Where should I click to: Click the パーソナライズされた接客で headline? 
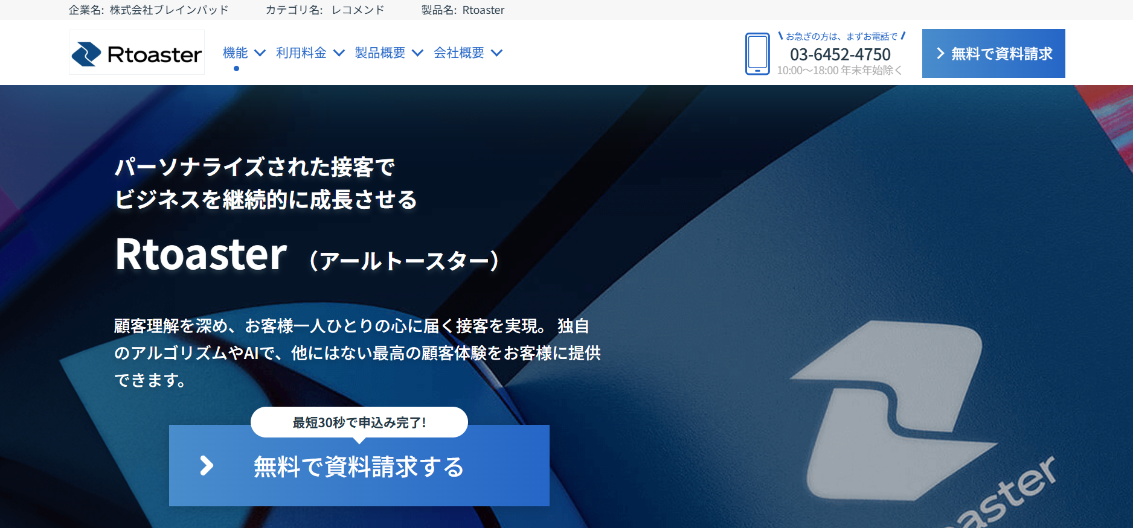255,167
